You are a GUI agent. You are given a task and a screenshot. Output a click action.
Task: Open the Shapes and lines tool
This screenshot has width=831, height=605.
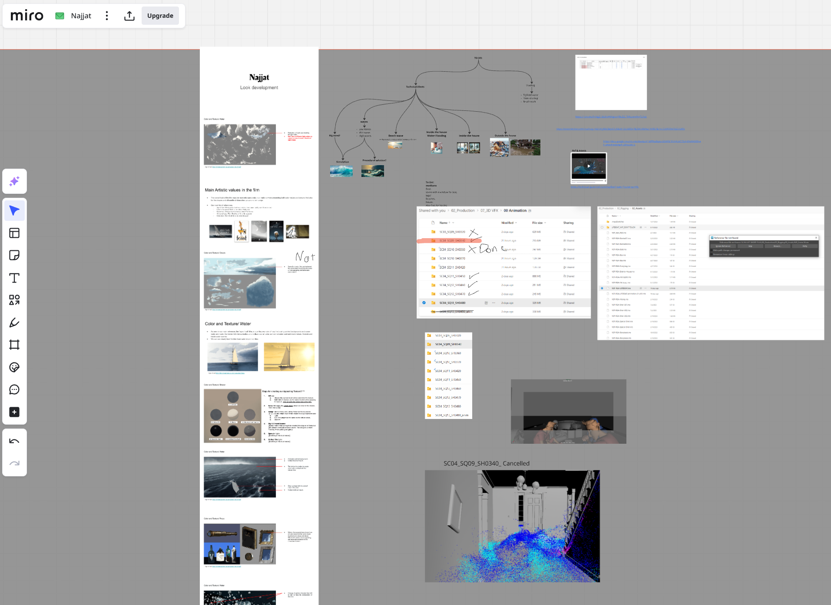coord(14,300)
